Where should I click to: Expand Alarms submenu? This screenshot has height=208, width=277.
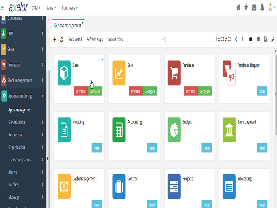point(42,172)
